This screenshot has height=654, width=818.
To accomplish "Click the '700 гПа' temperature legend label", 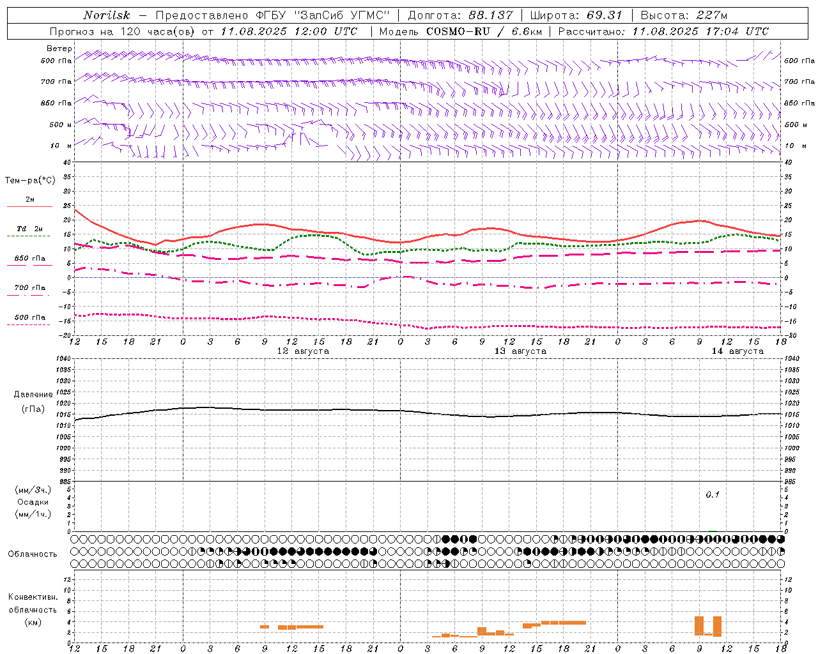I will 30,287.
